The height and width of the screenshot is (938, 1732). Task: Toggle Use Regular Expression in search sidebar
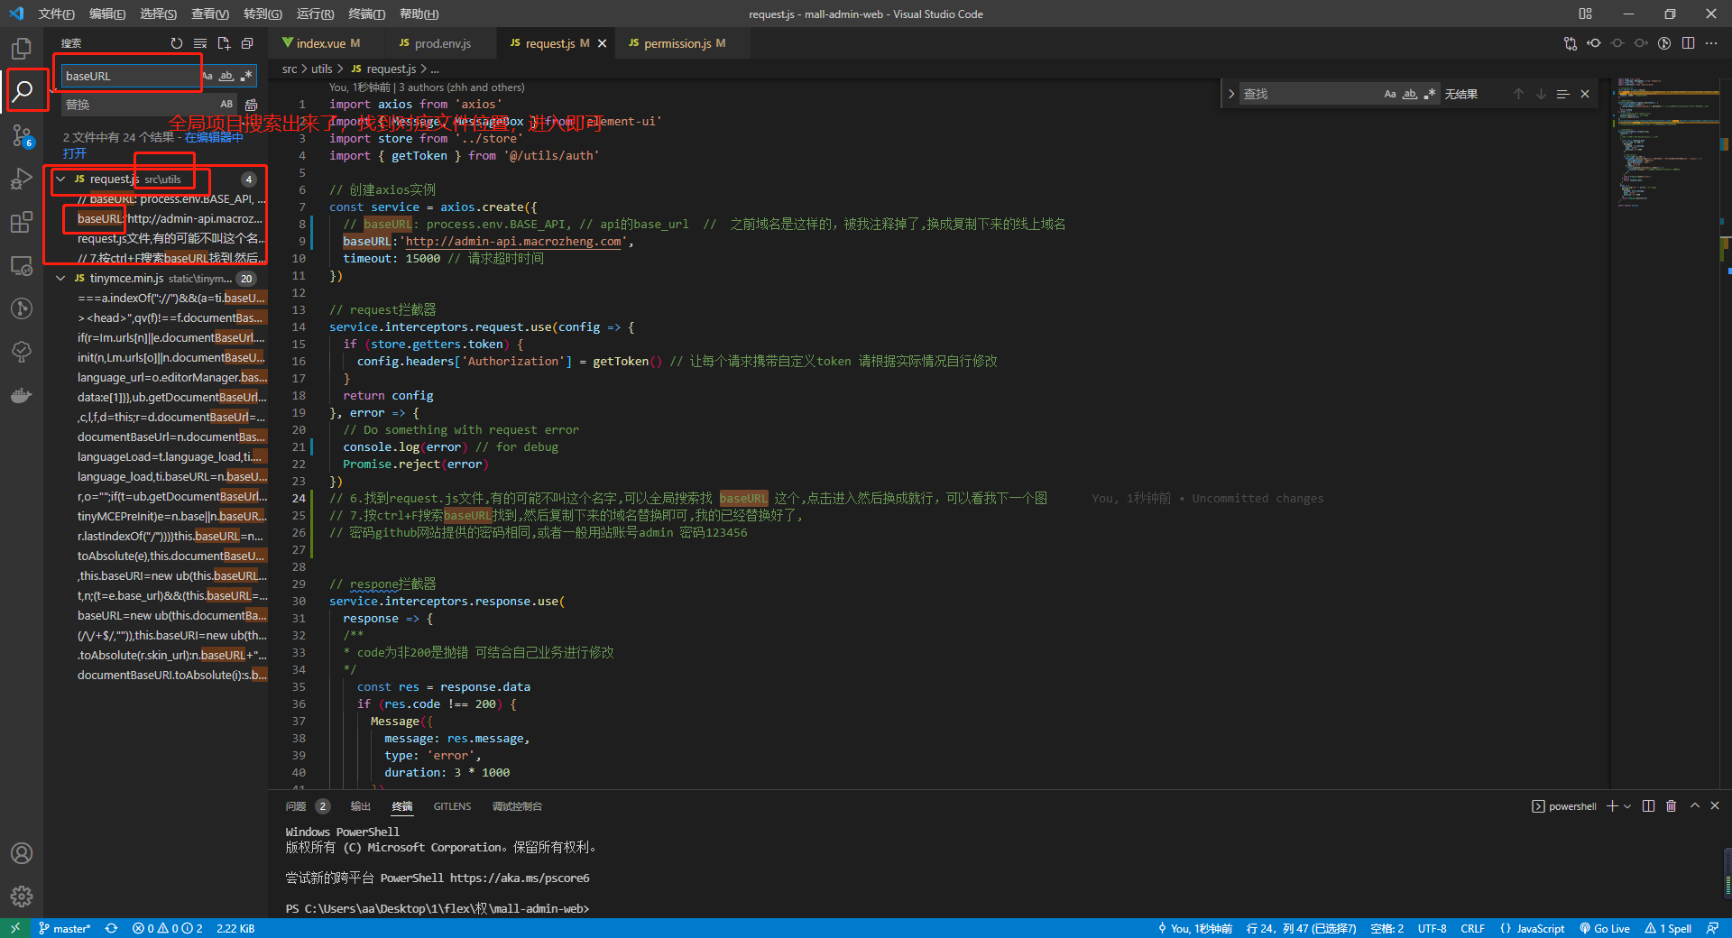245,76
